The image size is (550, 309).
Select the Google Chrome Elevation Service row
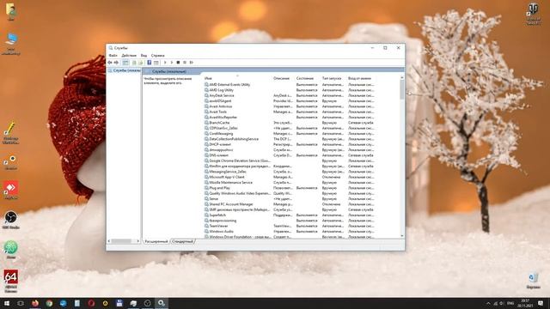[290, 161]
